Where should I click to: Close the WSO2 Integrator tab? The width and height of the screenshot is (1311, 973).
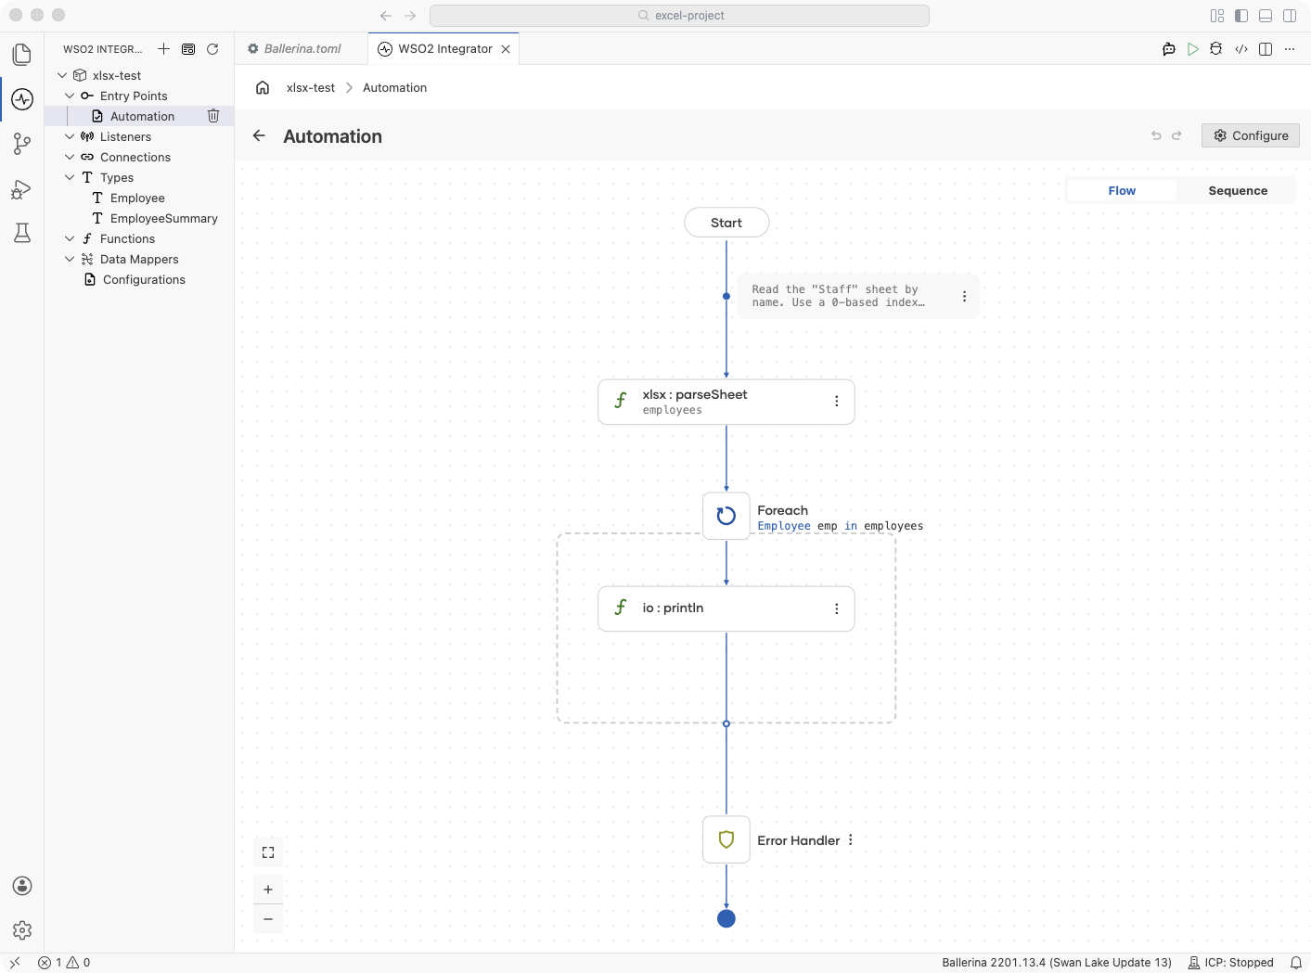(x=506, y=49)
